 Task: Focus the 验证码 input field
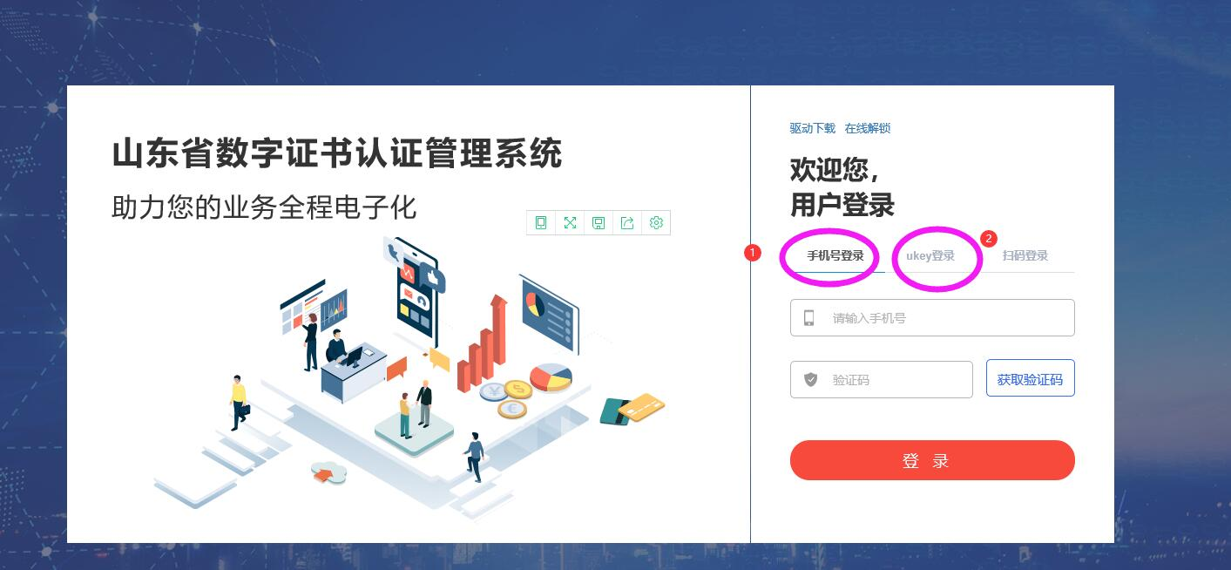pyautogui.click(x=881, y=379)
